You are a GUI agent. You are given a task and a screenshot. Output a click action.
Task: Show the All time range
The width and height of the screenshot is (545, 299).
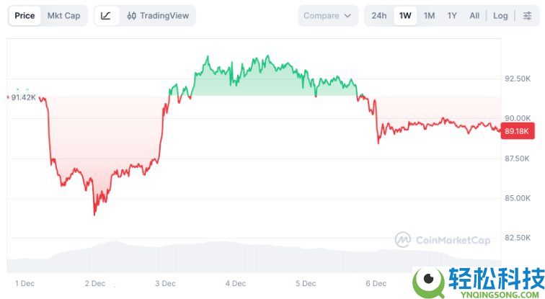coord(474,16)
